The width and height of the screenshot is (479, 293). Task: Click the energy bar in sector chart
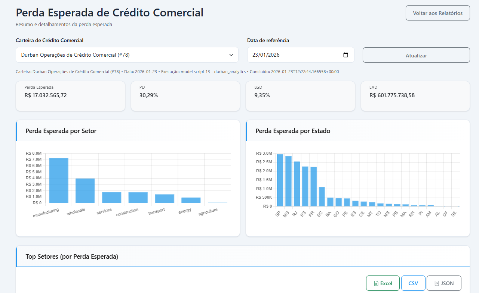pyautogui.click(x=191, y=200)
